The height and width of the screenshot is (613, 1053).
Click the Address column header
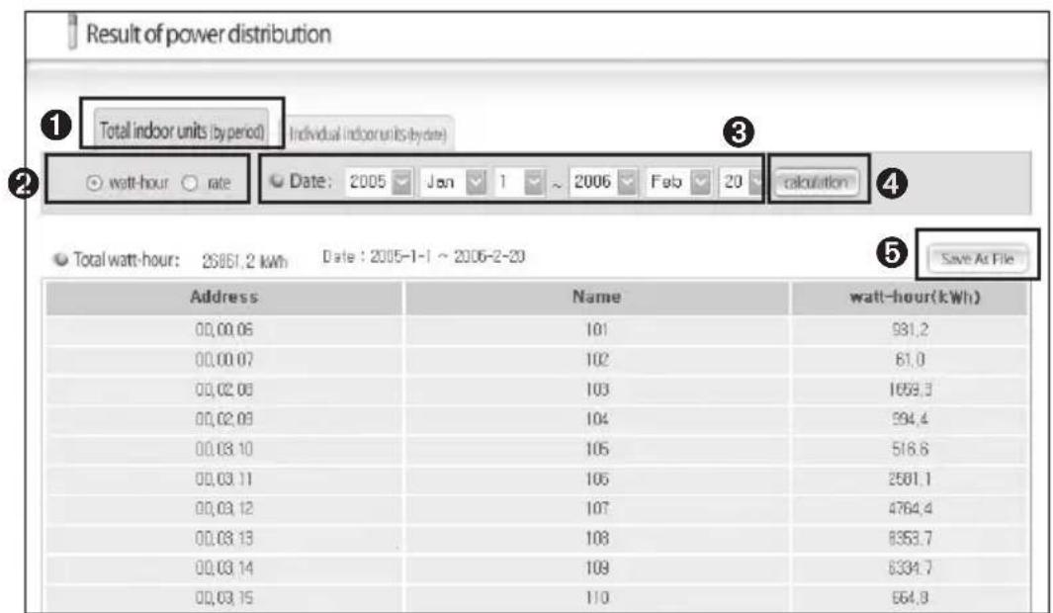pos(224,298)
